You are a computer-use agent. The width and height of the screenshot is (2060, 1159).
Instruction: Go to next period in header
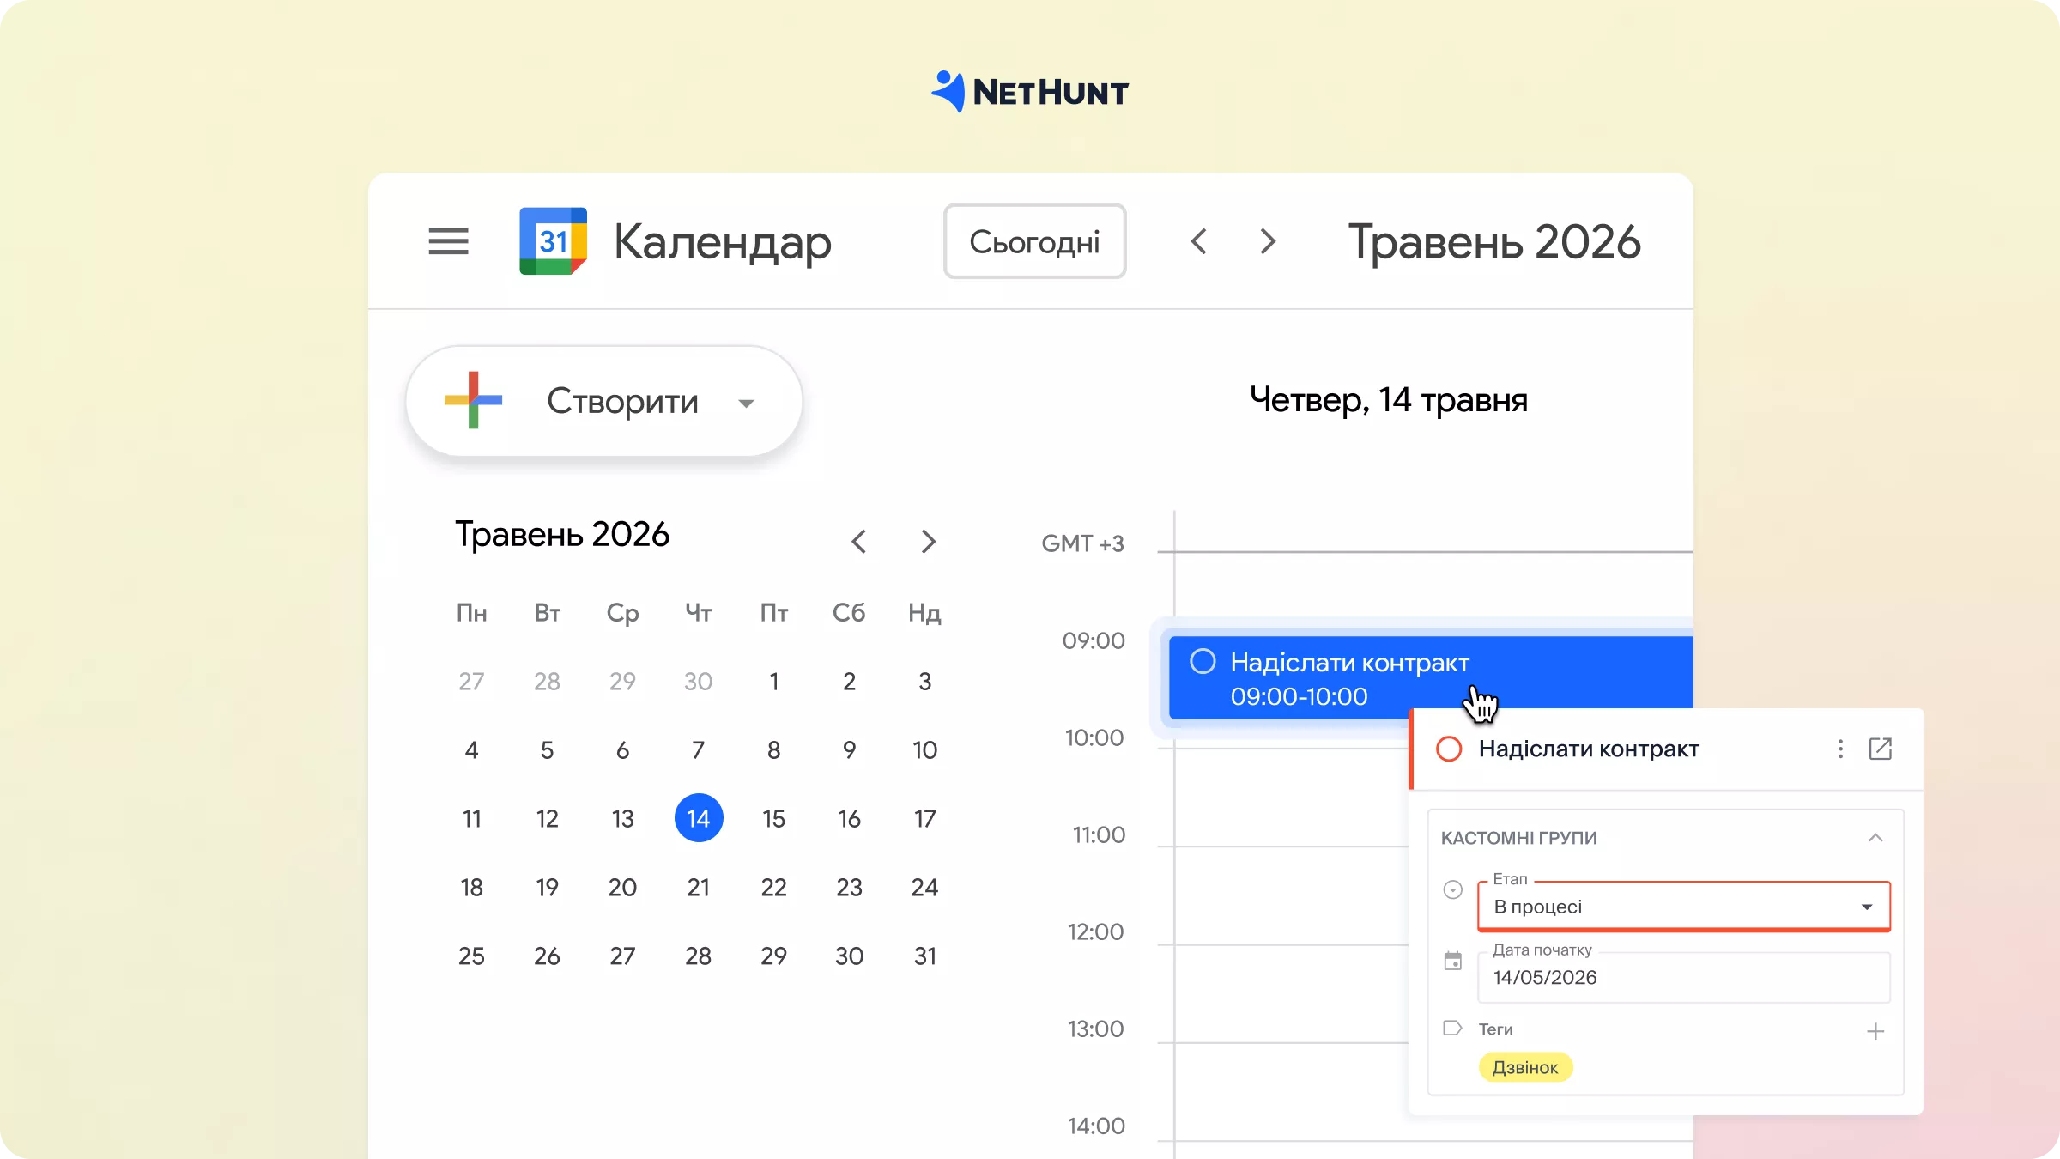(x=1268, y=241)
